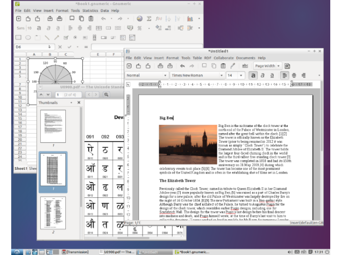Switch to Transmission in the taskbar
Image resolution: width=342 pixels, height=255 pixels.
point(75,252)
